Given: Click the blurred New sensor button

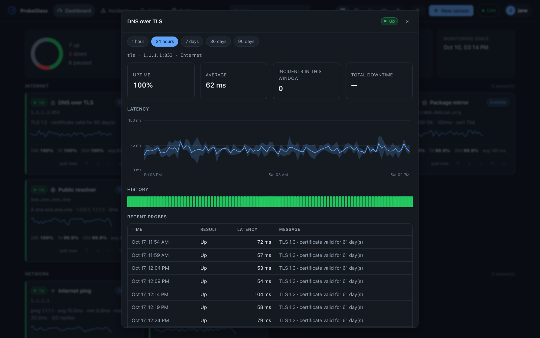Looking at the screenshot, I should pos(451,11).
